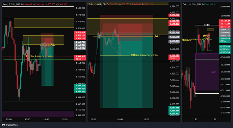Click the green 4,557.436 target label on 1-minute chart
This screenshot has height=128, width=233.
click(174, 108)
